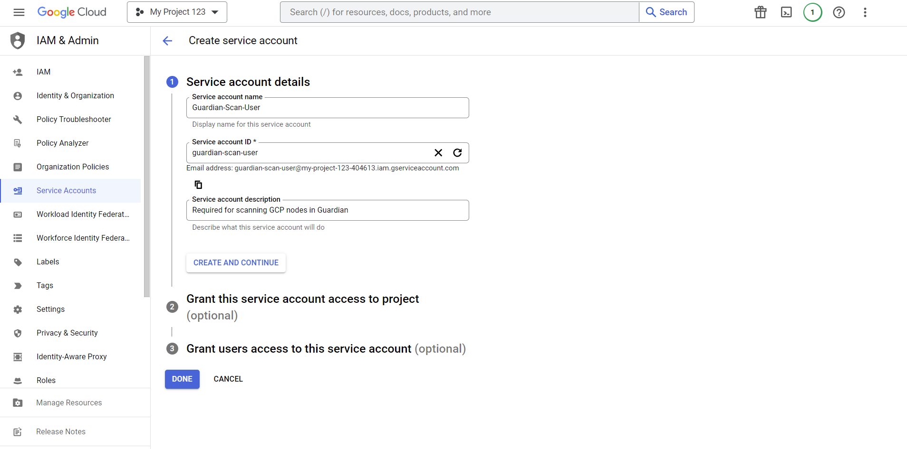Click the Google Cloud logo
Screen dimensions: 907x449
[x=72, y=12]
